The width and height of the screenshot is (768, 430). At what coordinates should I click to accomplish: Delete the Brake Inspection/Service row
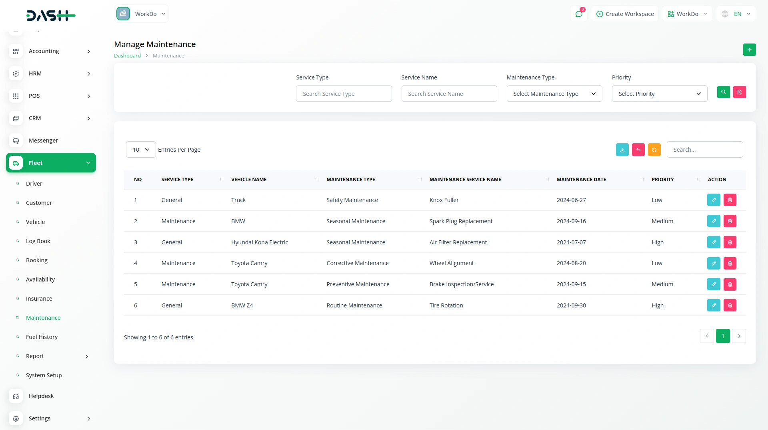click(x=730, y=284)
